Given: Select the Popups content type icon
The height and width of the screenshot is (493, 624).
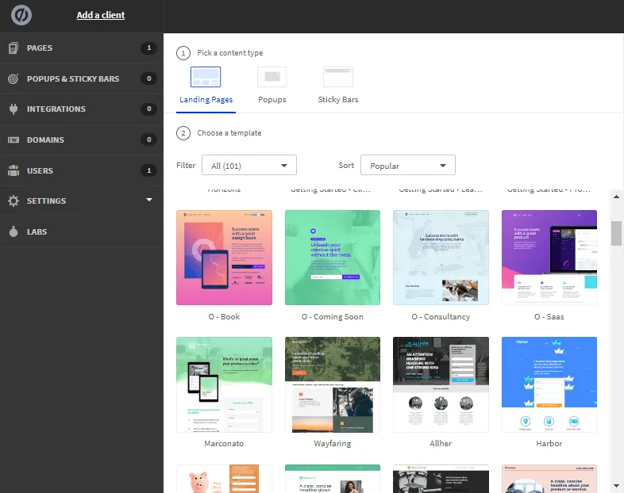Looking at the screenshot, I should (272, 77).
